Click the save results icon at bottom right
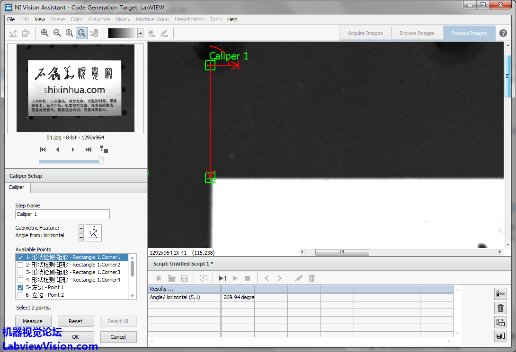516x352 pixels. pyautogui.click(x=500, y=336)
